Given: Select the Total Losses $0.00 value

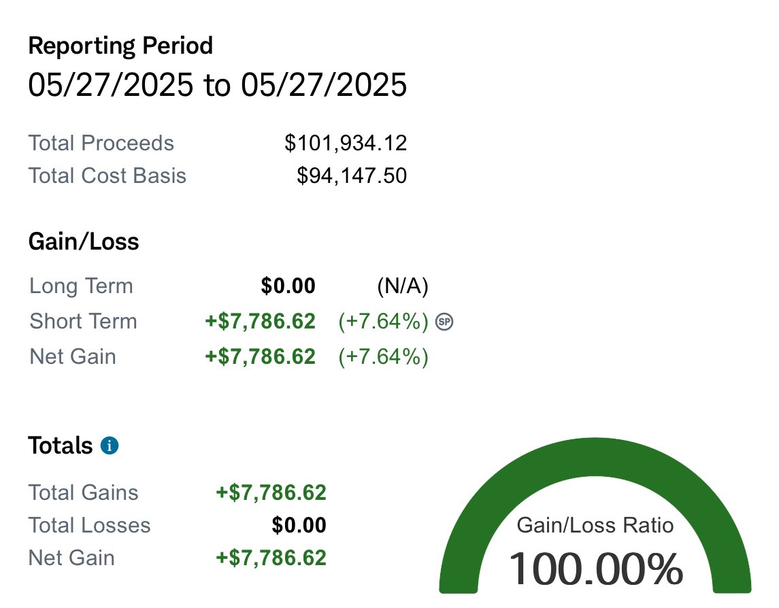Looking at the screenshot, I should point(299,526).
